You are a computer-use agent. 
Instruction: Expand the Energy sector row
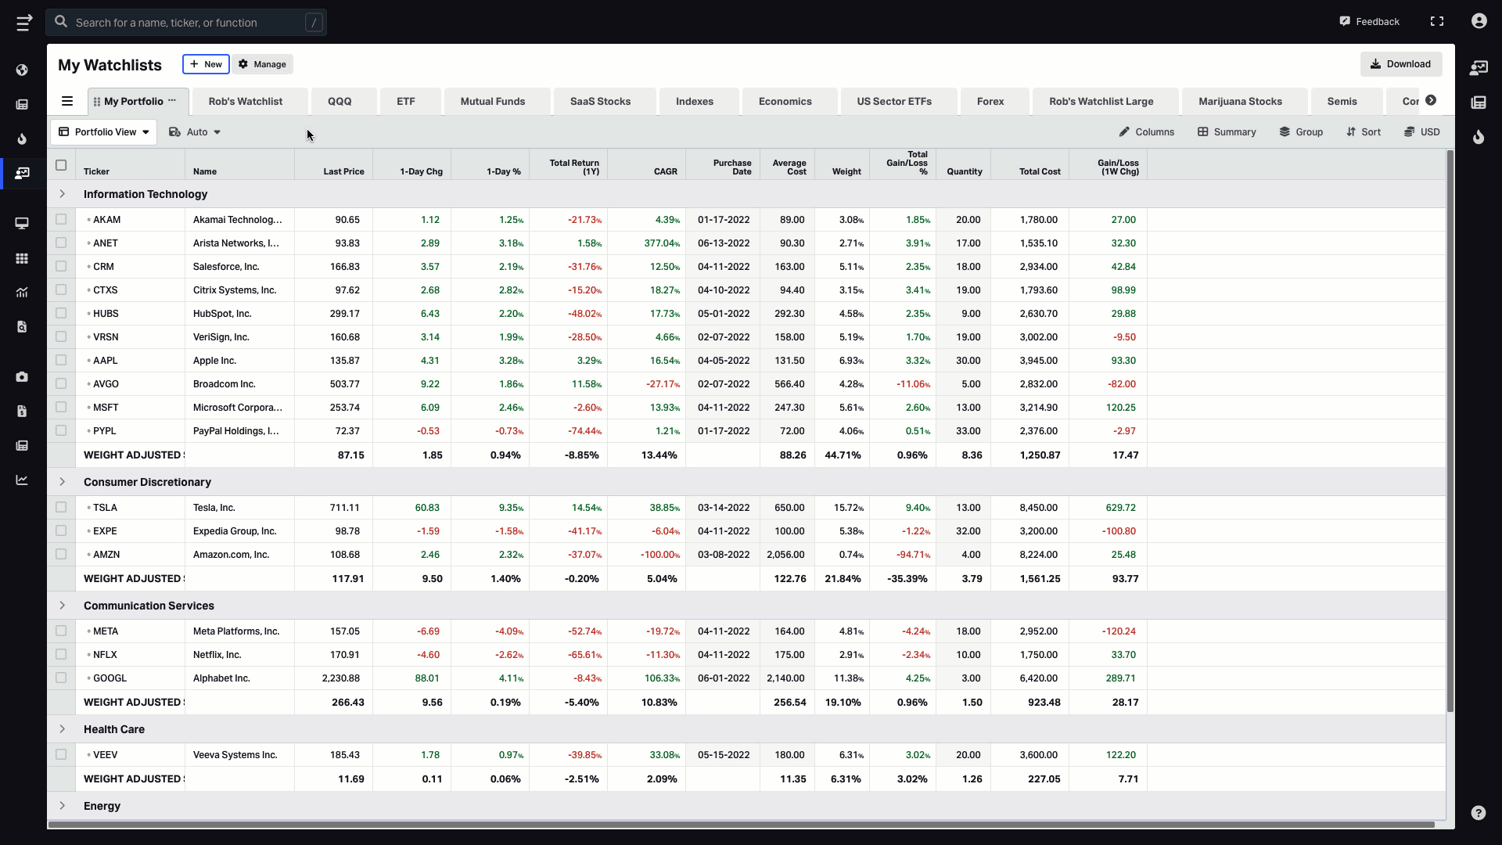tap(62, 806)
